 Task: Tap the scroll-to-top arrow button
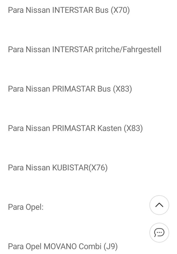coord(159,205)
